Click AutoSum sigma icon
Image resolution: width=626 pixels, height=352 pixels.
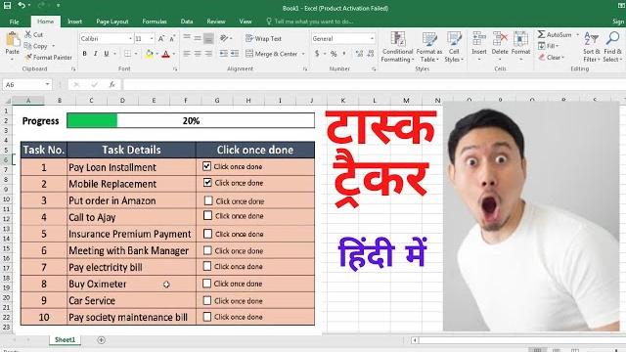click(541, 35)
